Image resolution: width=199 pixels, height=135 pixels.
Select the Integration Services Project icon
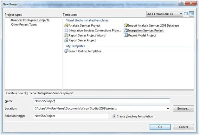click(126, 30)
